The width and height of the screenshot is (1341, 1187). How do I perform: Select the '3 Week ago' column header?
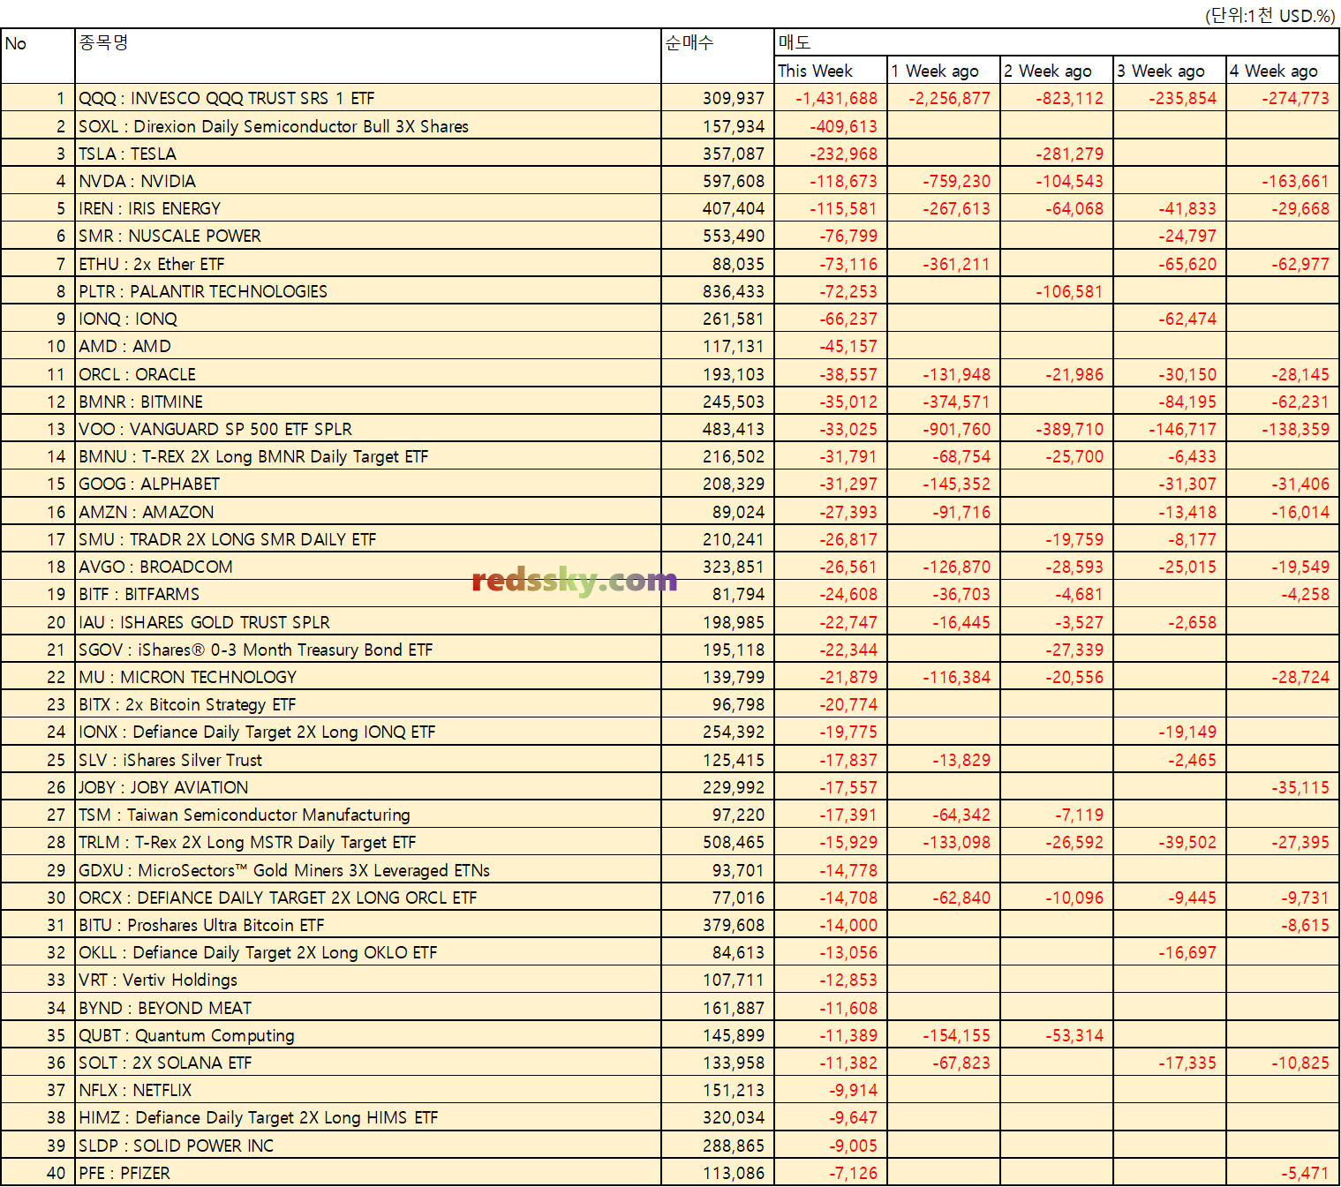1170,71
